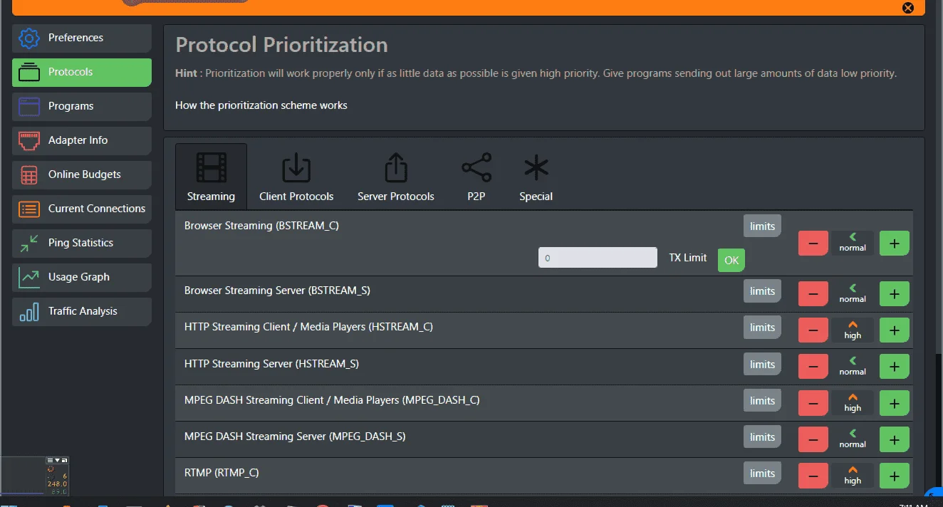Open limits for HSTREAM_C

(x=762, y=328)
